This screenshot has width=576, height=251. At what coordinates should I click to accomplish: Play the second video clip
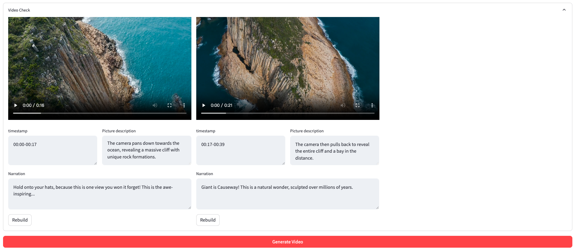pos(204,105)
